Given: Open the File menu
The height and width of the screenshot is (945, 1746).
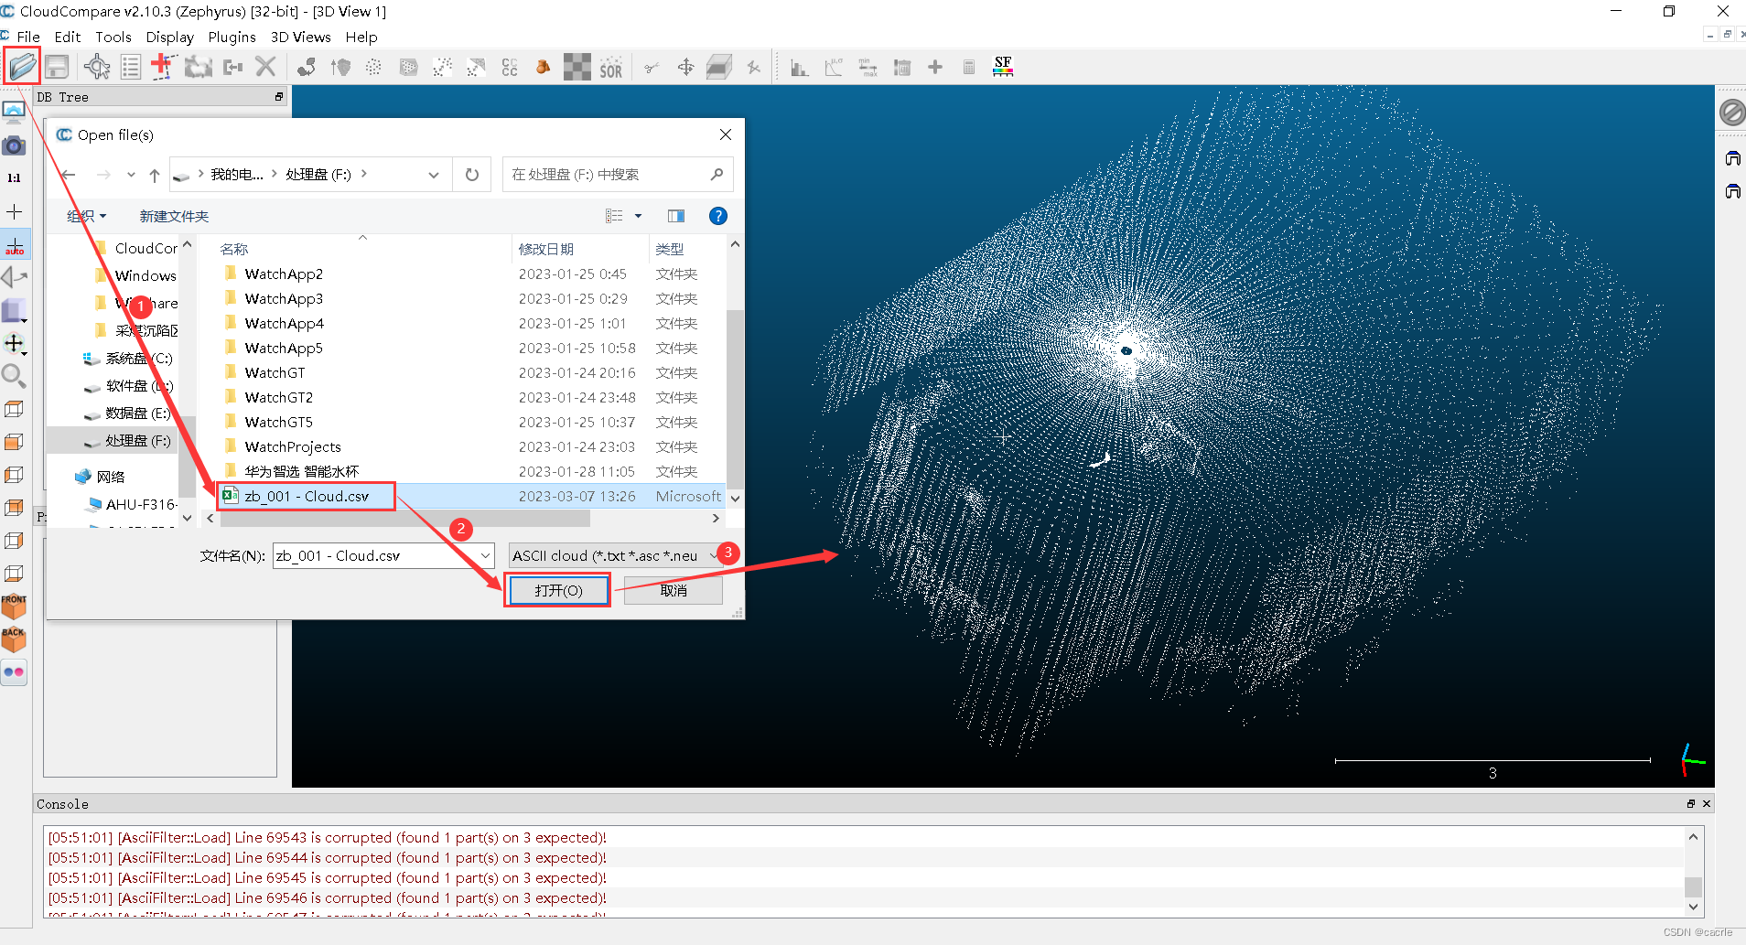Looking at the screenshot, I should pyautogui.click(x=28, y=37).
